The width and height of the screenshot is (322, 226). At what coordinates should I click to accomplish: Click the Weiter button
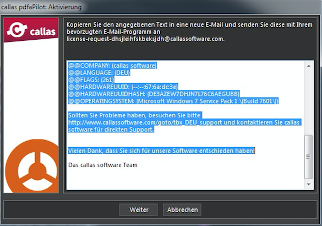click(139, 210)
